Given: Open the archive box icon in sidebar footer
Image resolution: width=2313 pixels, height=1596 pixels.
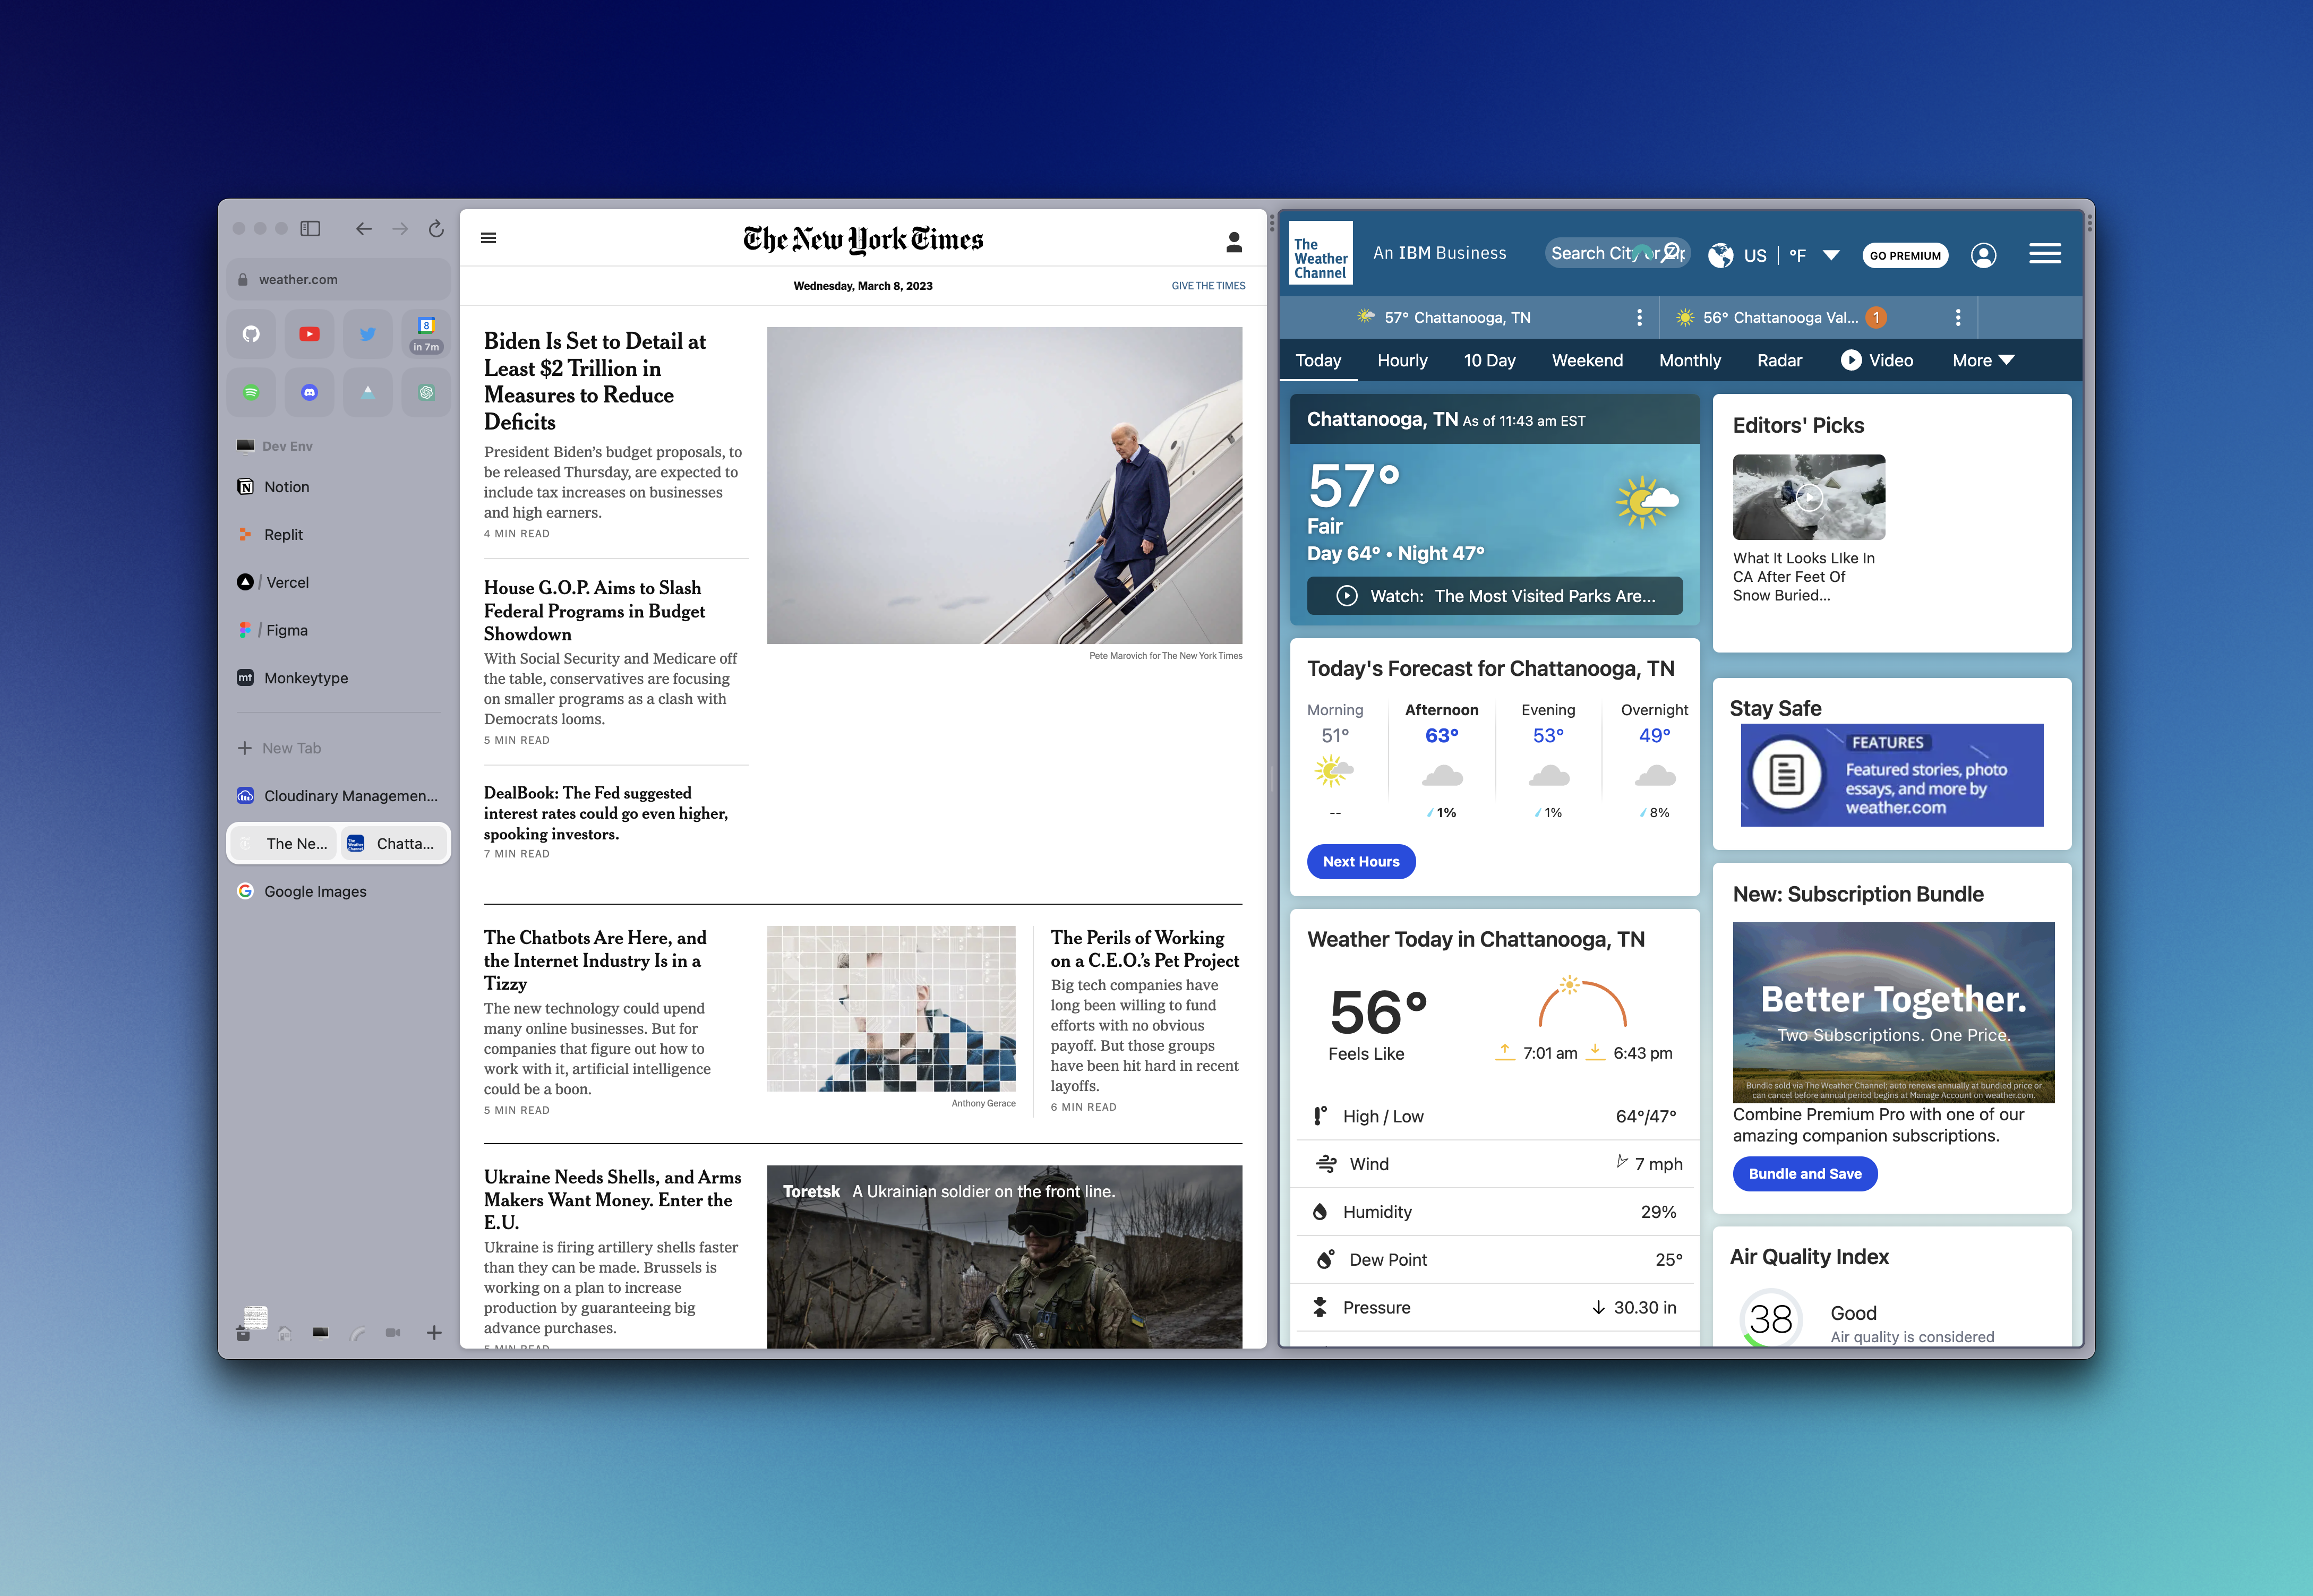Looking at the screenshot, I should (x=243, y=1333).
